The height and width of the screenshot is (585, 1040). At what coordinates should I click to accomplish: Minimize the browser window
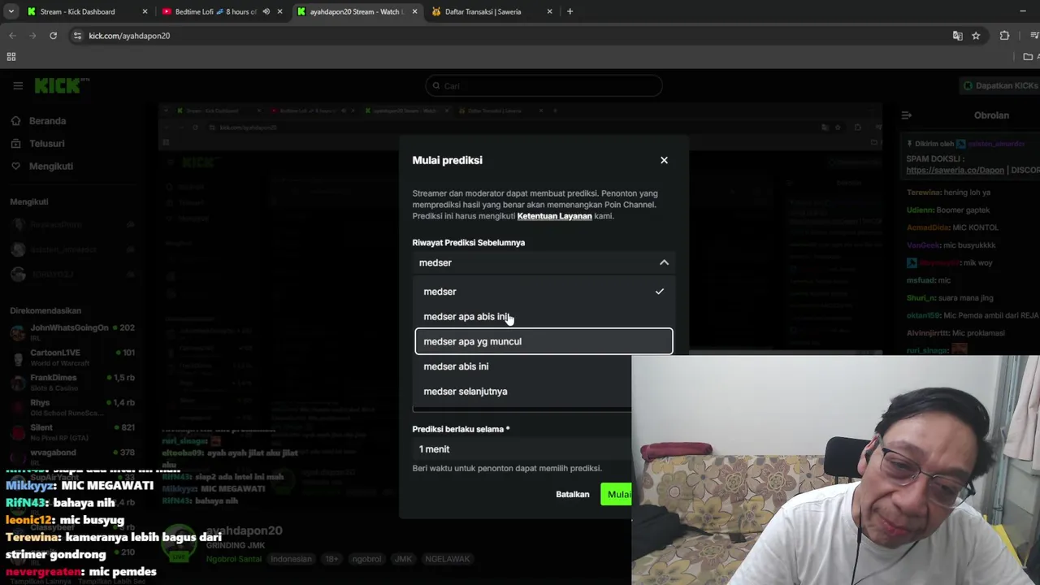click(x=1023, y=11)
